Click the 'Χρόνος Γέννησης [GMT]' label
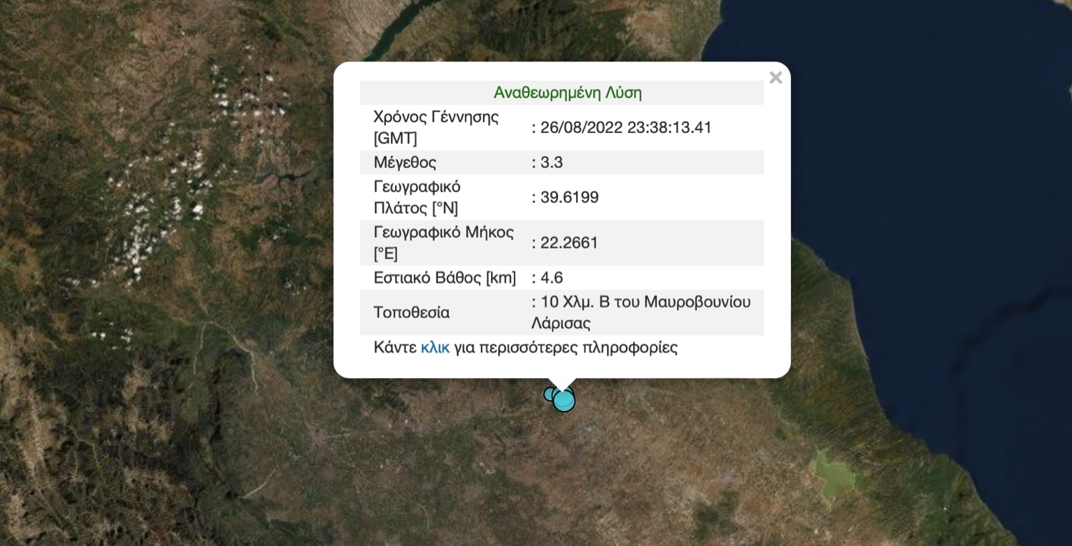Viewport: 1072px width, 546px height. (x=436, y=127)
